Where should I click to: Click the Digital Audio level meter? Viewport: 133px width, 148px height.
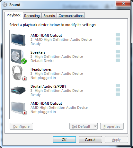pyautogui.click(x=118, y=90)
